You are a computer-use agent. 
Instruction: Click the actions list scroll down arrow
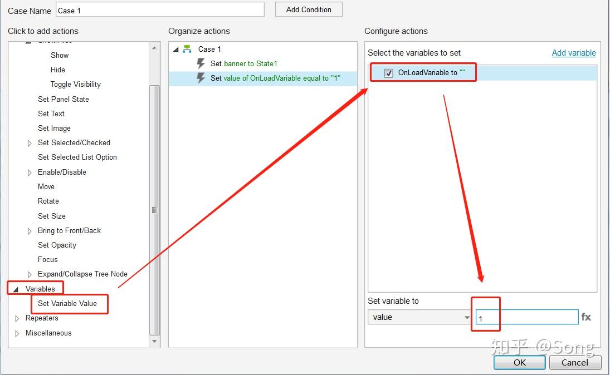click(154, 341)
